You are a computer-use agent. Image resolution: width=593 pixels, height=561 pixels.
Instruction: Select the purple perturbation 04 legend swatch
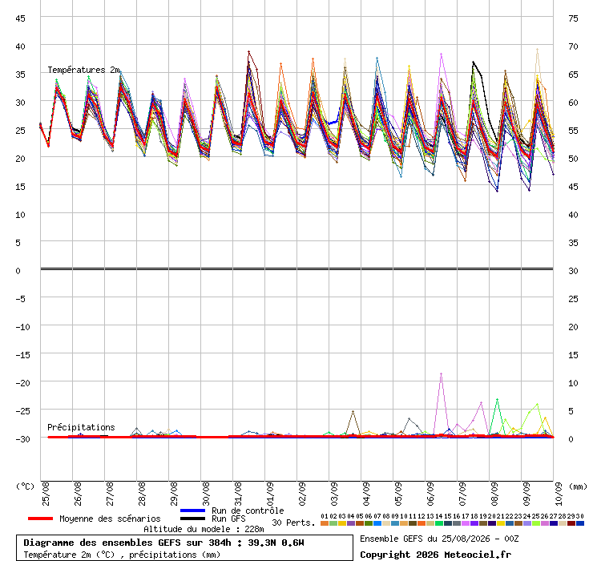[350, 523]
